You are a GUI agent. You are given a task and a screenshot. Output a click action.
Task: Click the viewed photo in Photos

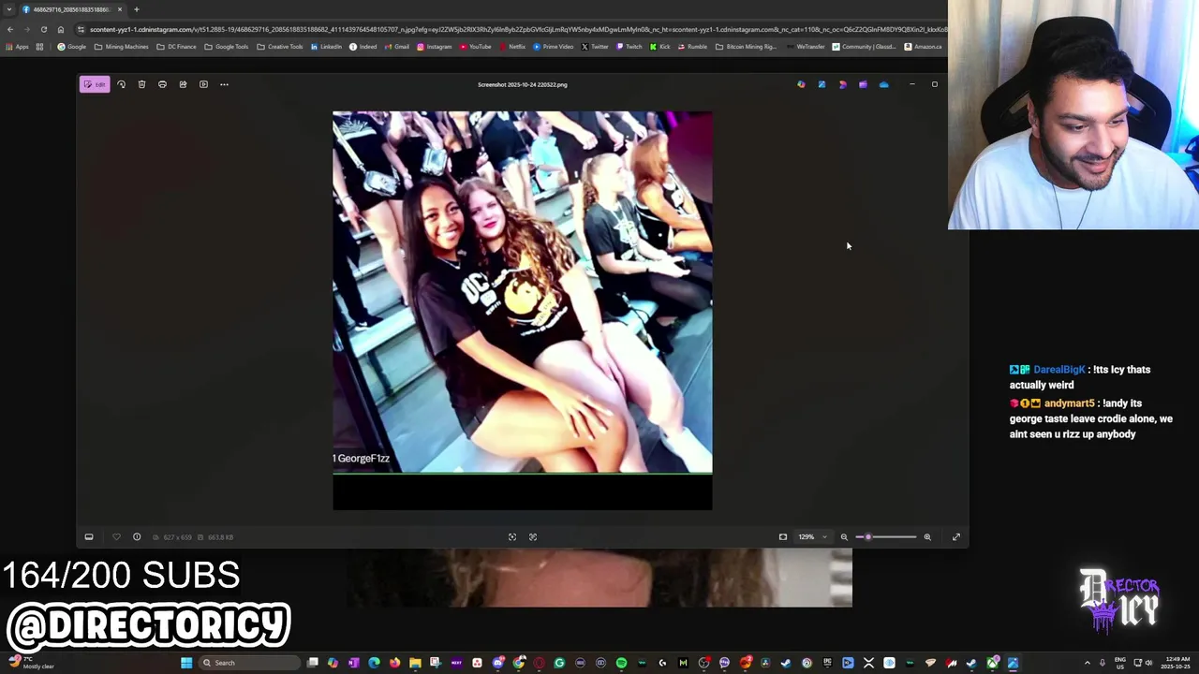click(x=522, y=310)
